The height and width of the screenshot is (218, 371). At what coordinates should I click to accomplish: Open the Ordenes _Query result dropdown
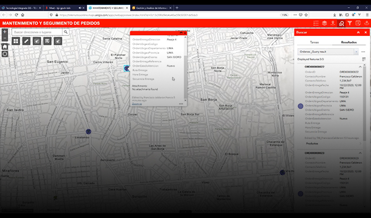(356, 52)
